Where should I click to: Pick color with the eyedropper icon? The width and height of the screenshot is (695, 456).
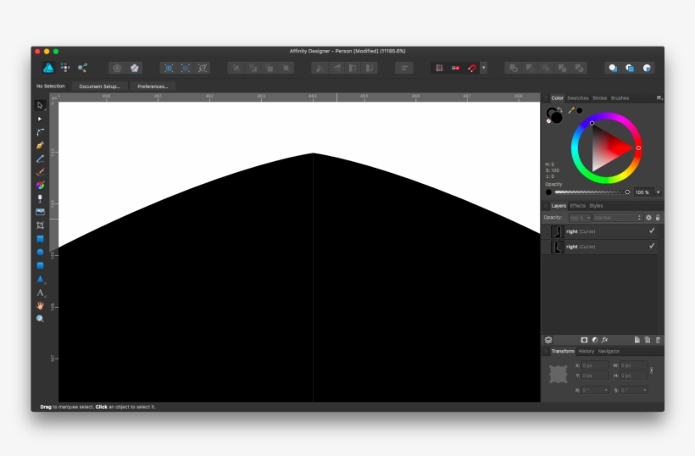tap(571, 110)
